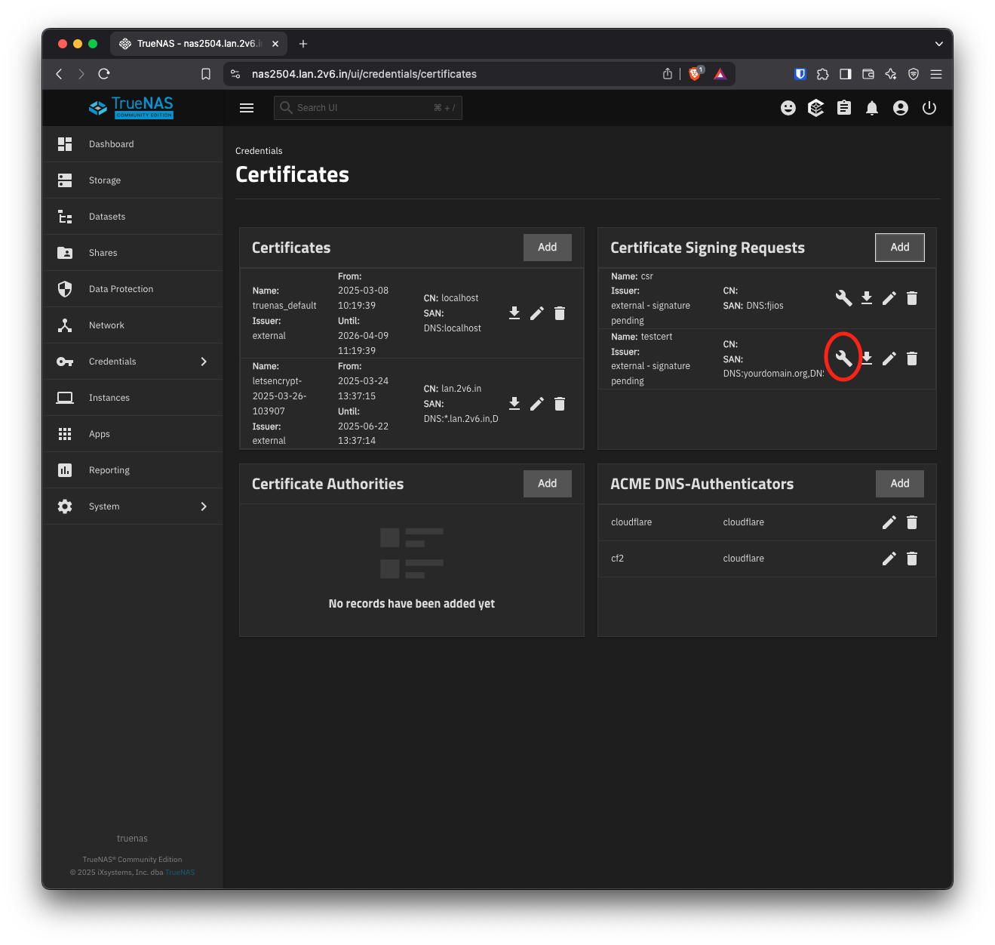Add a Certificate Signing Request
Viewport: 995px width, 945px height.
[x=900, y=248]
